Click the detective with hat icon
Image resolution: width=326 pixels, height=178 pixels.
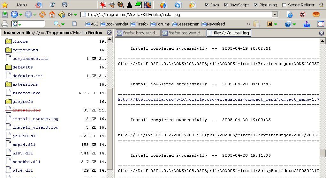click(x=112, y=5)
